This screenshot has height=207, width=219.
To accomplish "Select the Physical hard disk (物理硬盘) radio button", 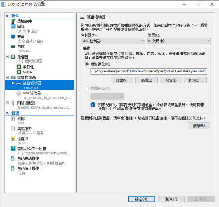I will tap(87, 88).
